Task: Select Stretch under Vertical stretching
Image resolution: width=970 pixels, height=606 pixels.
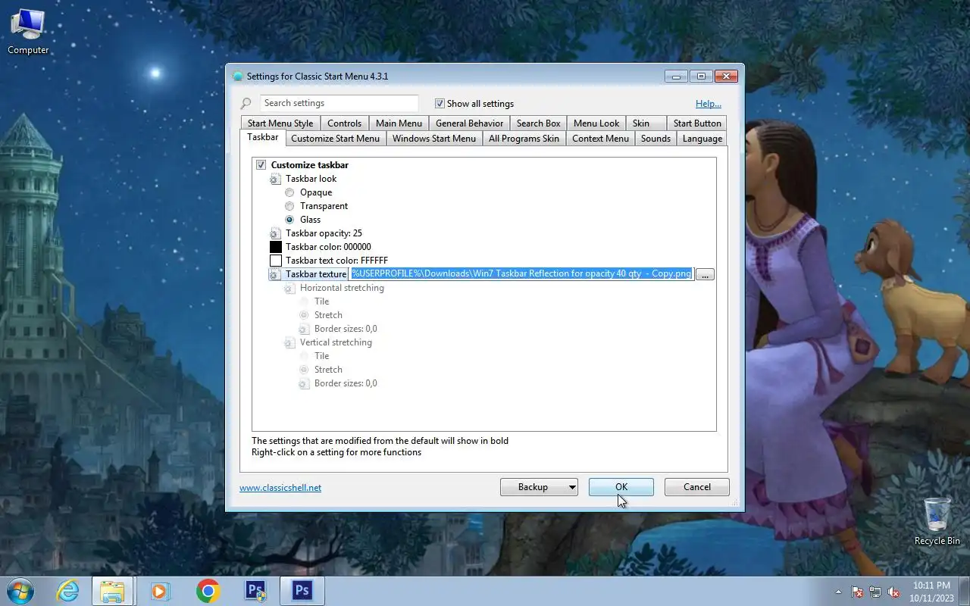Action: [304, 370]
